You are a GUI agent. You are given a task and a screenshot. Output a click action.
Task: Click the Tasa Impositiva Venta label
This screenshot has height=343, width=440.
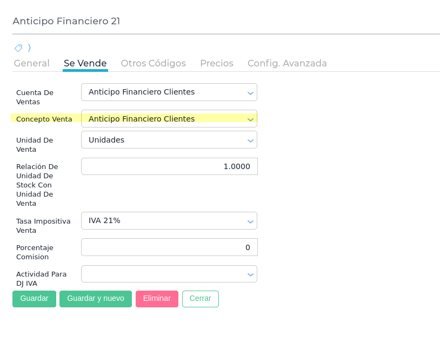pyautogui.click(x=43, y=226)
